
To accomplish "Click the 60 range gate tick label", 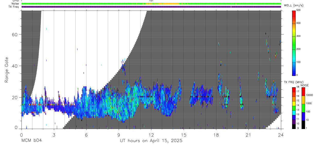I will [15, 35].
